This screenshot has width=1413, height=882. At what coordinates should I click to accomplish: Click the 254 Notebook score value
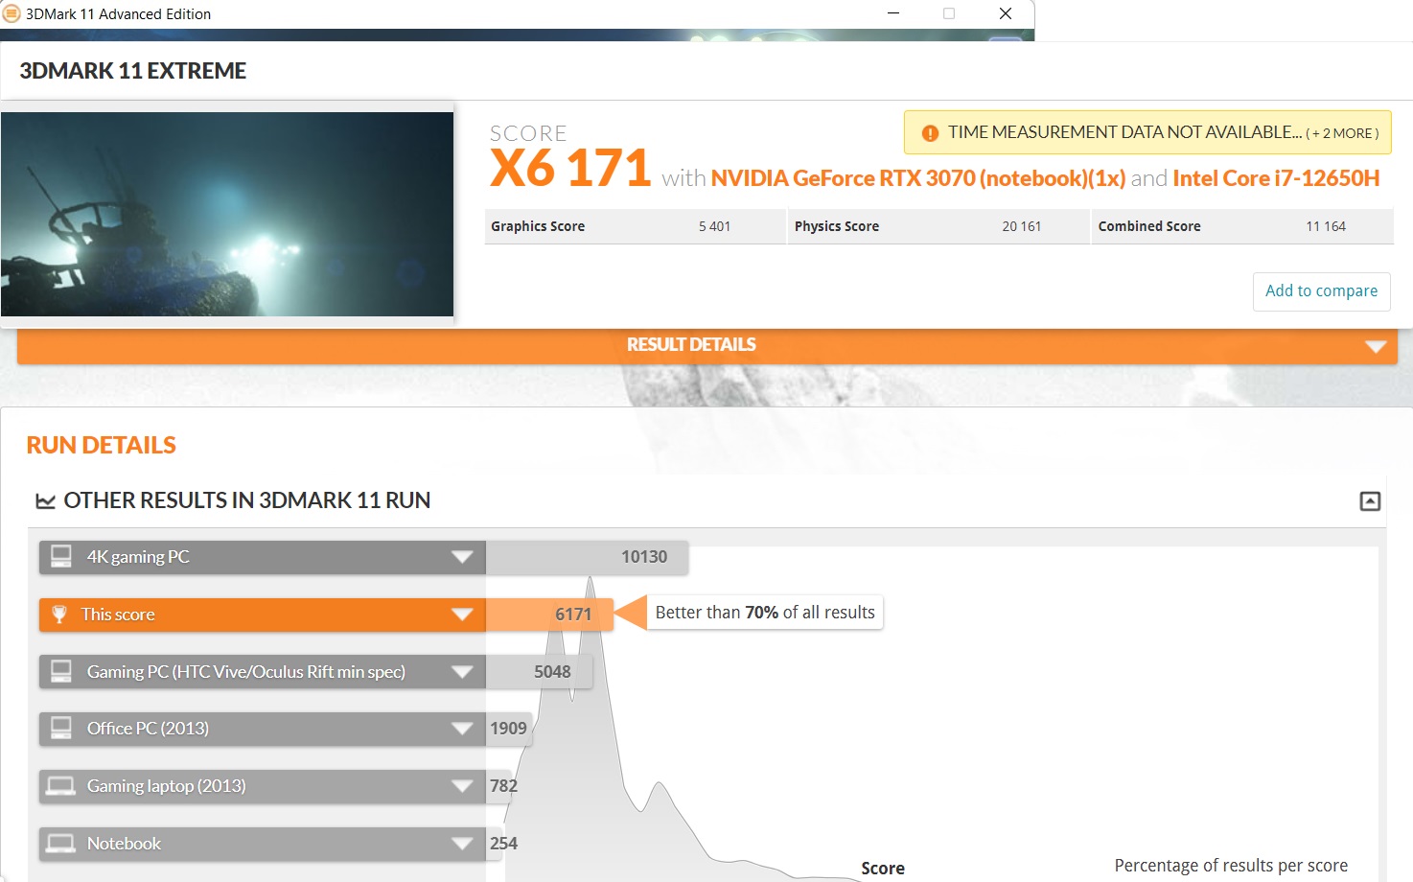(x=503, y=844)
